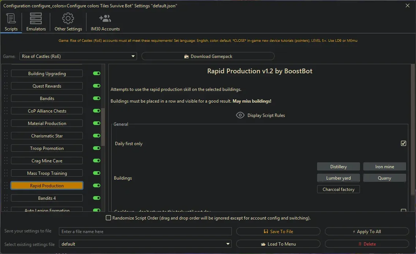
Task: Select the Charismatic Star script
Action: [47, 136]
